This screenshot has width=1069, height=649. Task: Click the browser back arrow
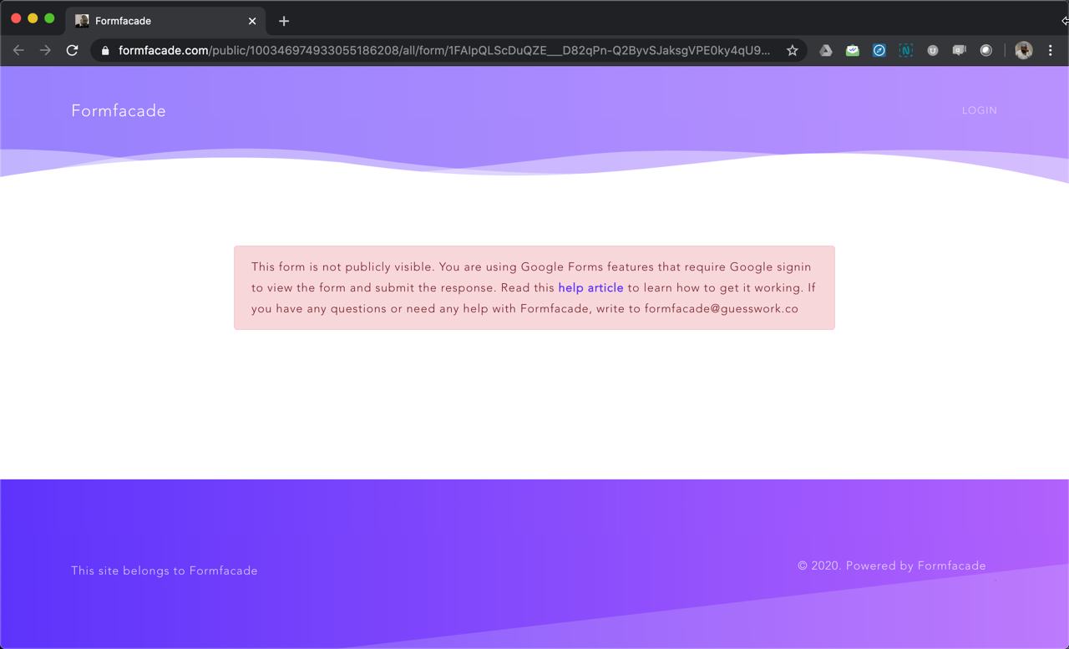pos(18,50)
